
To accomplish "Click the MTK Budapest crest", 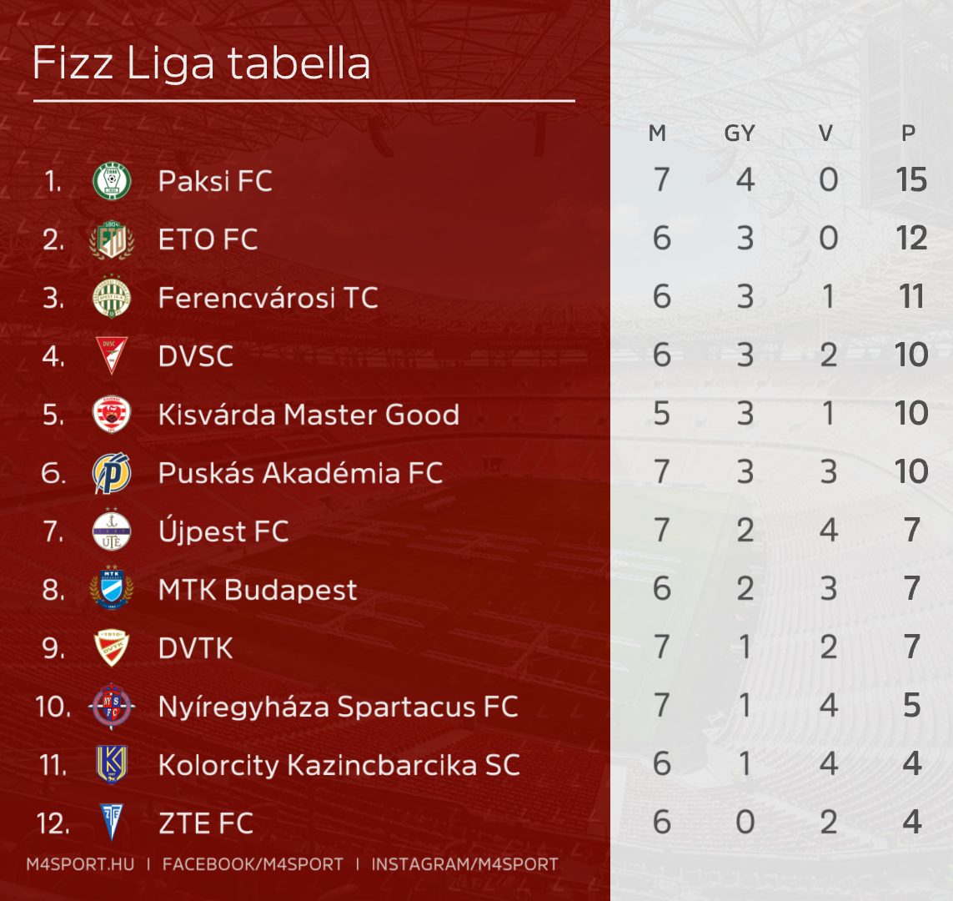I will coord(112,590).
